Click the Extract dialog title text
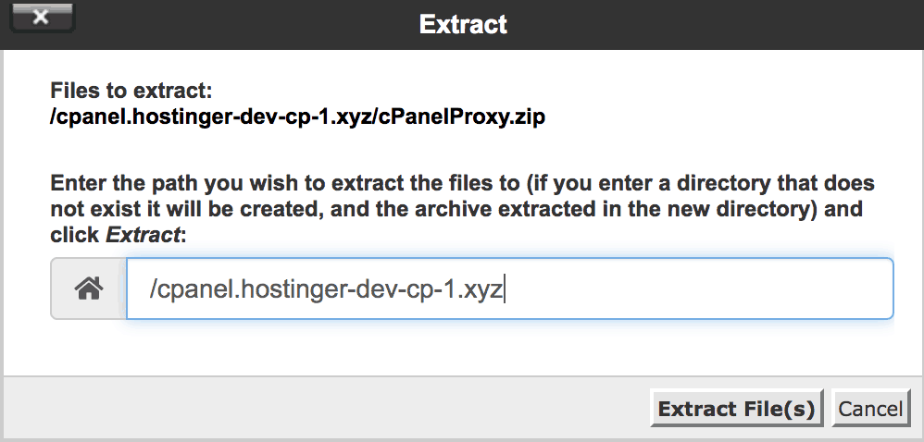This screenshot has height=442, width=924. 464,23
